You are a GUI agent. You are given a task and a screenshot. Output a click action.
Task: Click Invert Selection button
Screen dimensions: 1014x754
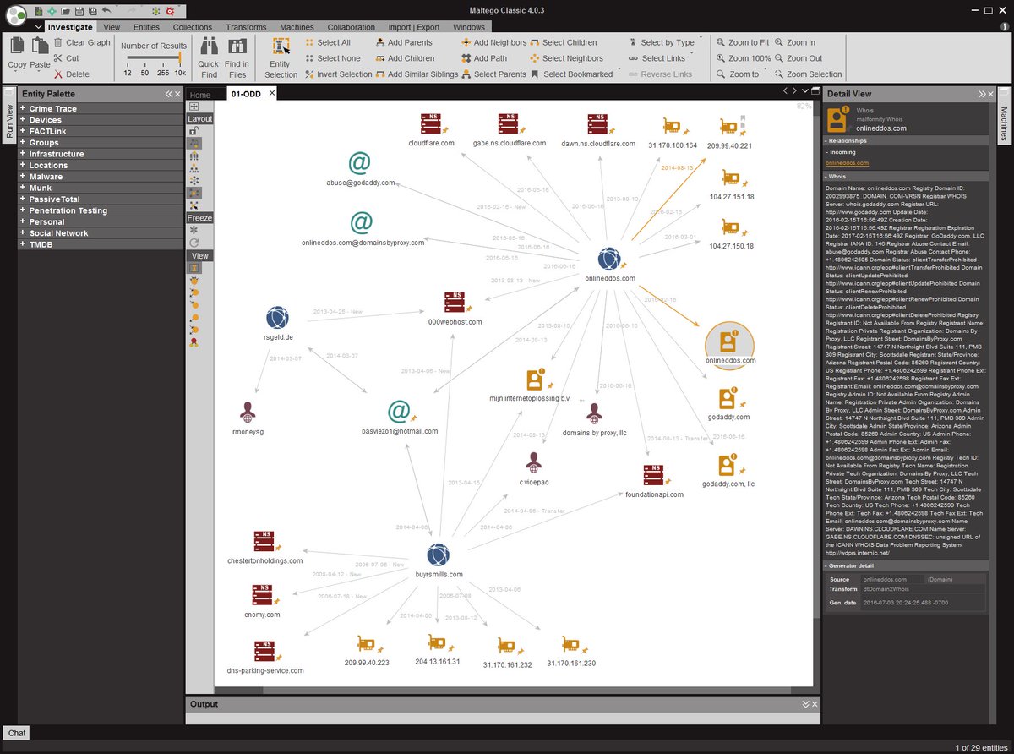(x=338, y=74)
